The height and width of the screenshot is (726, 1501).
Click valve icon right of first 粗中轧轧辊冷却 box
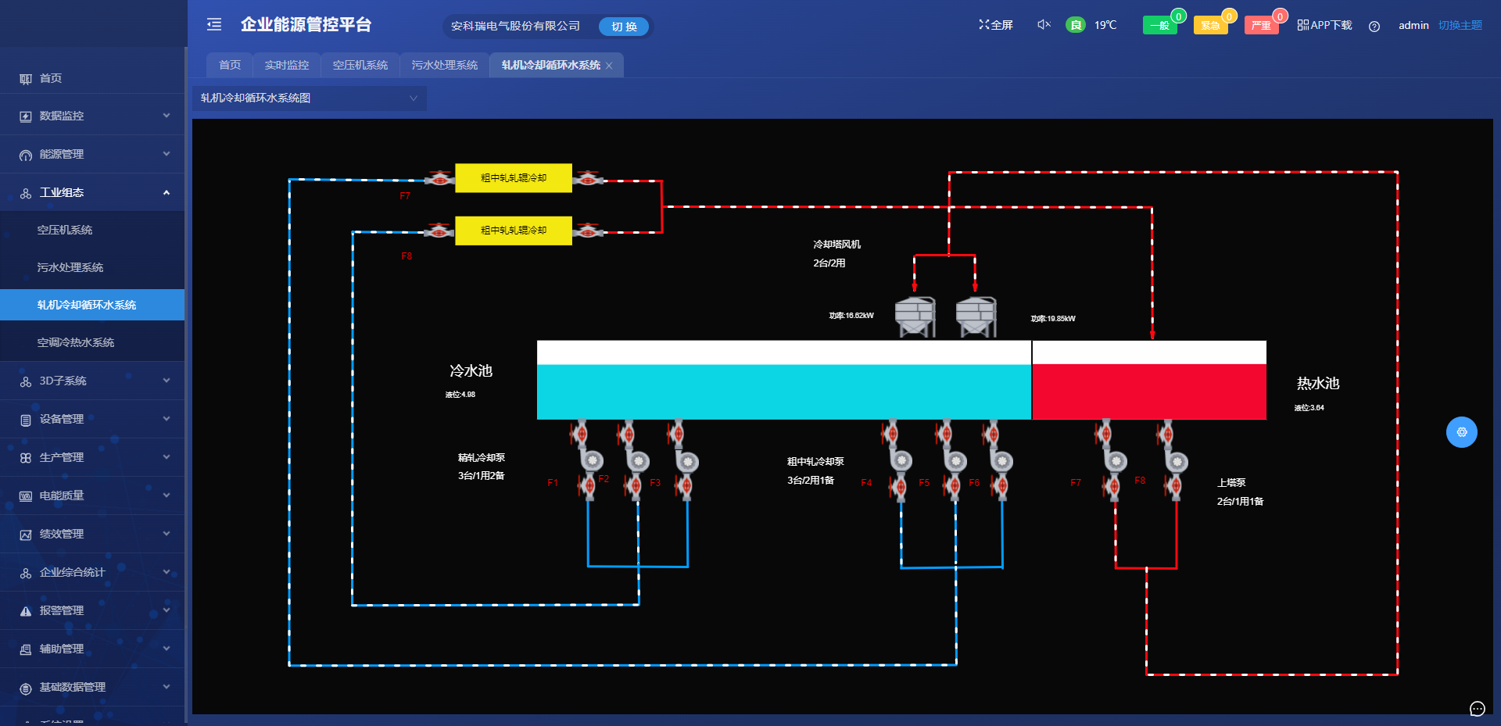588,179
